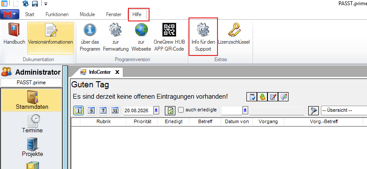Open Info für den Support
Image resolution: width=367 pixels, height=169 pixels.
tap(203, 37)
